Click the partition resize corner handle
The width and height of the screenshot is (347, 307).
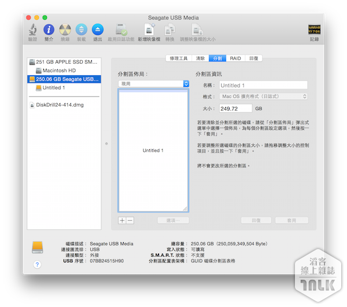(185, 209)
